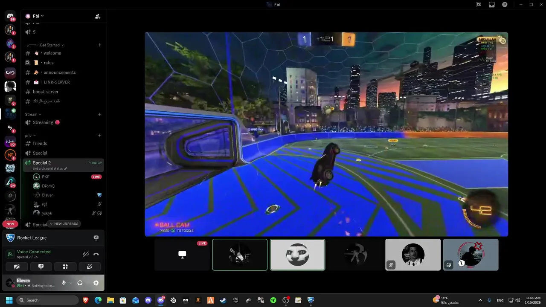Add a channel to priv category

click(x=99, y=135)
